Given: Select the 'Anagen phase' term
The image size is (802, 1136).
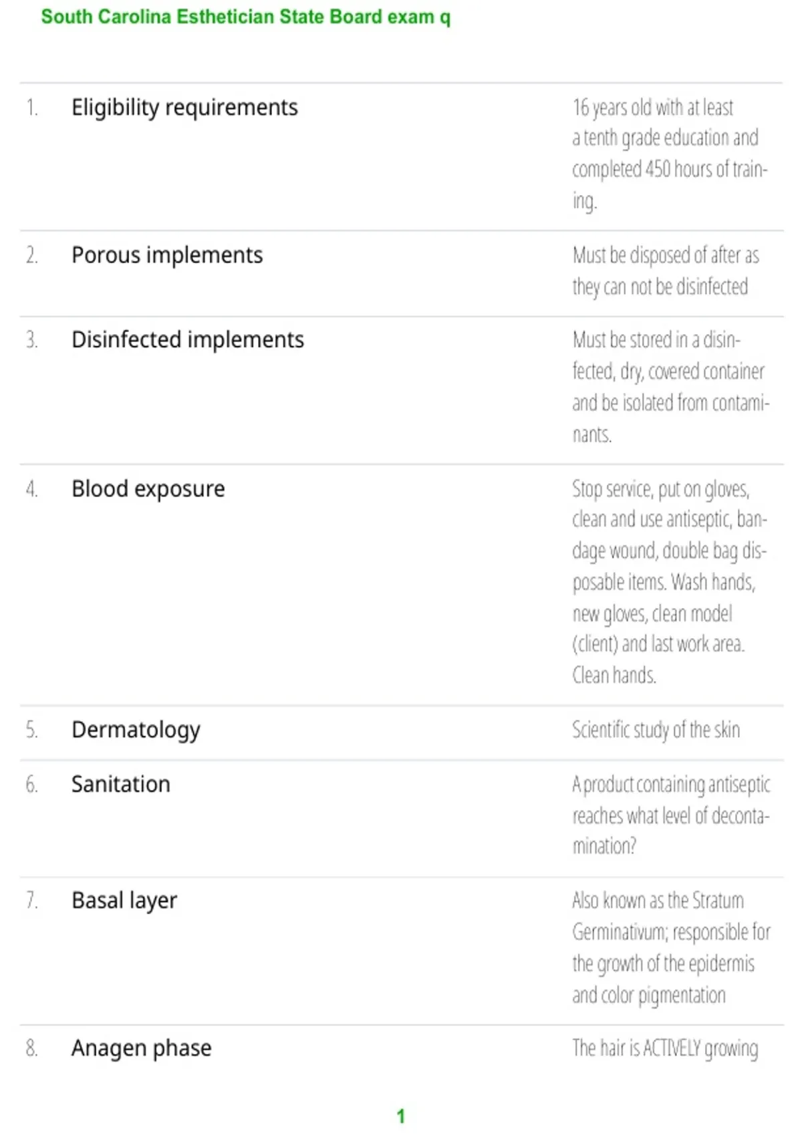Looking at the screenshot, I should [x=142, y=1048].
